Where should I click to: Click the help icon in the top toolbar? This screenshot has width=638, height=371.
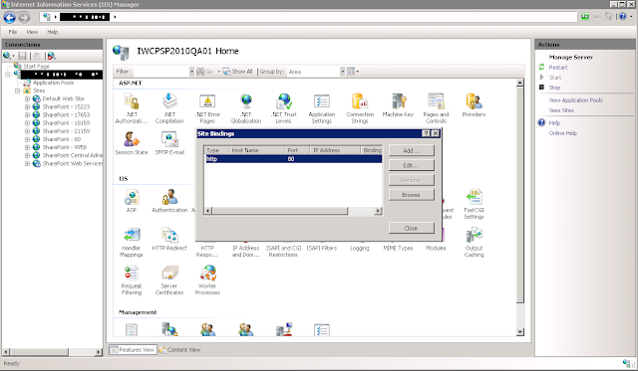(622, 17)
